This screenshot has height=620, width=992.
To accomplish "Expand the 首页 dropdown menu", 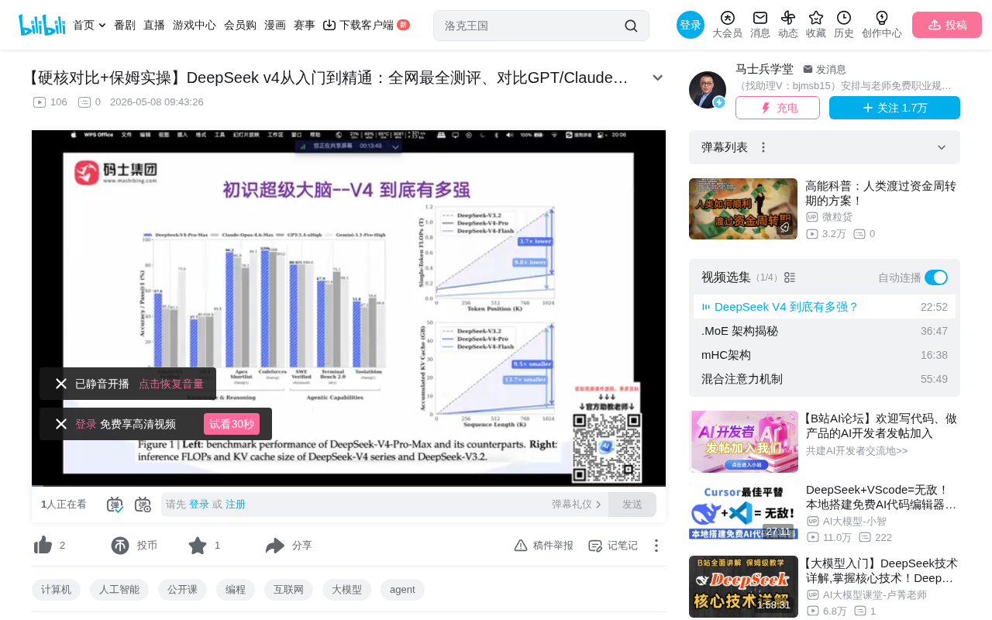I will pos(102,26).
